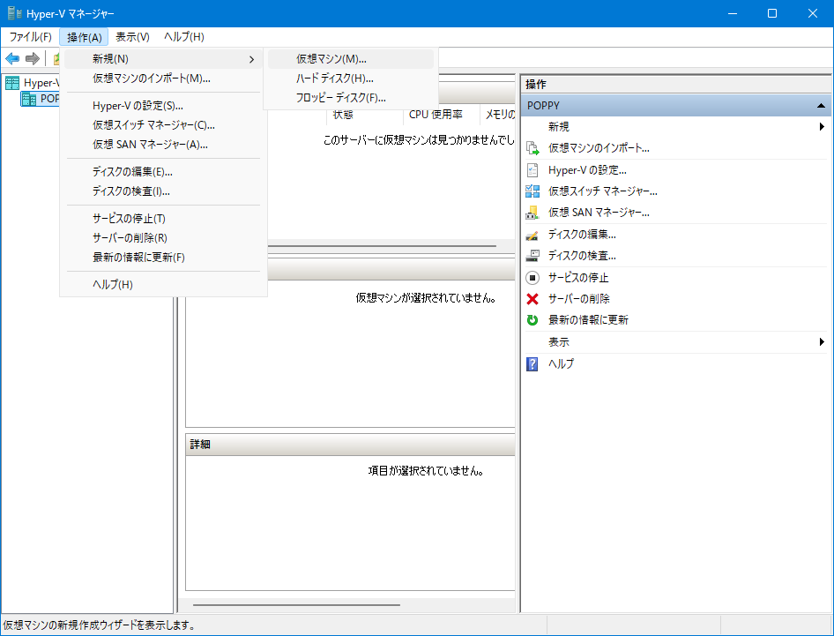
Task: Expand the 新規 submenu arrow in Actions pane
Action: [821, 127]
